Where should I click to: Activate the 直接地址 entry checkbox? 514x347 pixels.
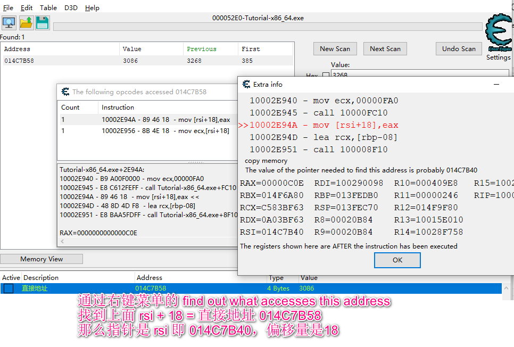9,288
